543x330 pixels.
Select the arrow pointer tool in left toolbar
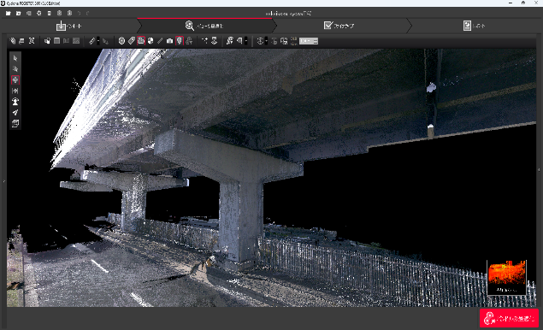[x=15, y=58]
